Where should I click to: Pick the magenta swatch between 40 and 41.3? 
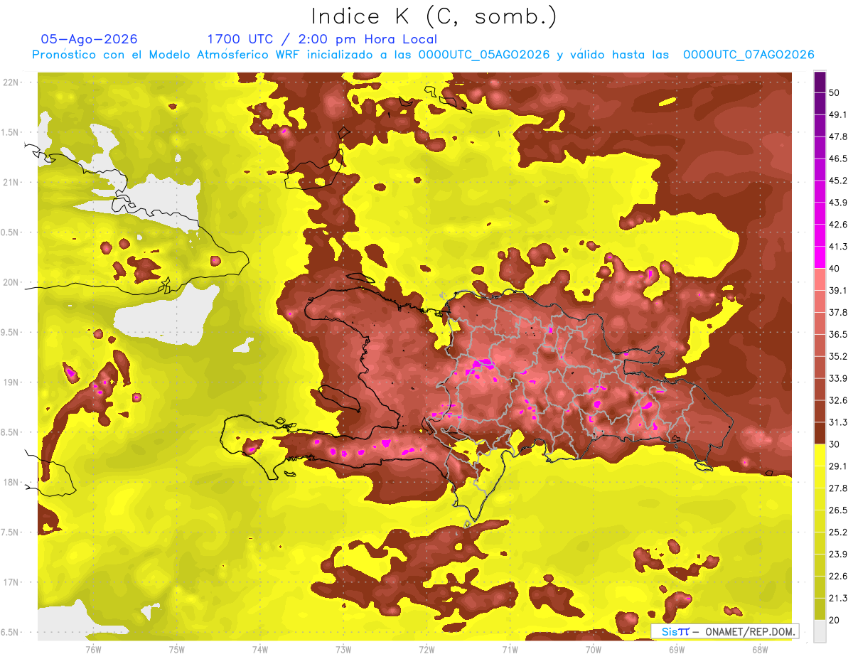coord(820,257)
